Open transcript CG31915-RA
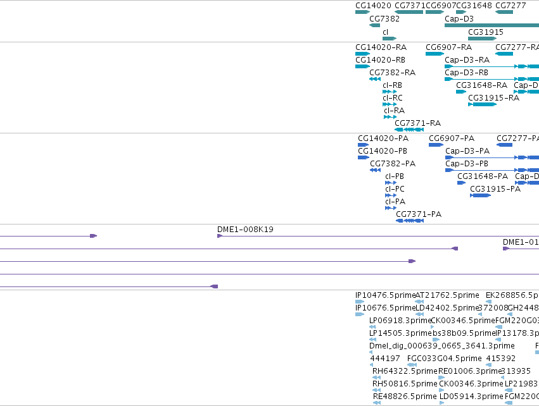 tap(482, 105)
